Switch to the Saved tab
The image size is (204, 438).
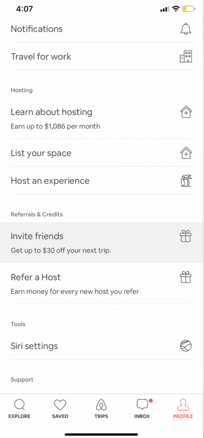click(60, 408)
